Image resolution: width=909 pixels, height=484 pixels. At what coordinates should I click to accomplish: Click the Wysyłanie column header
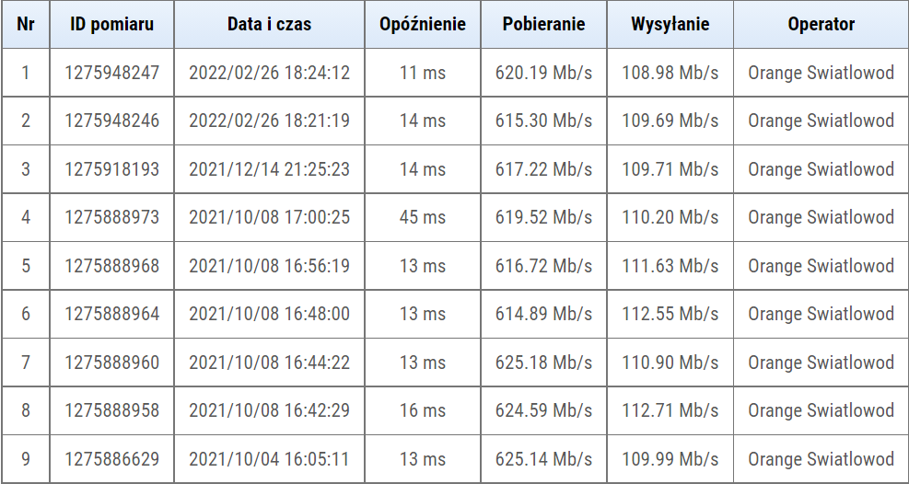pyautogui.click(x=670, y=25)
